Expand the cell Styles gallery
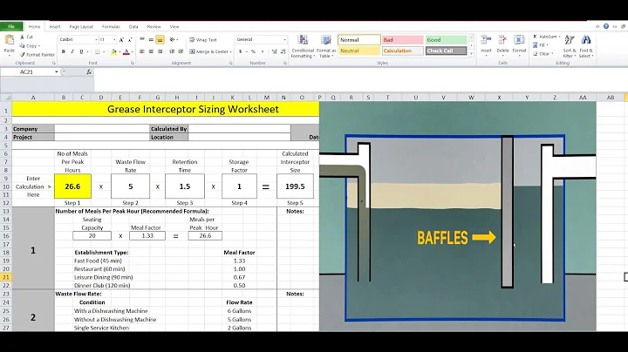Viewport: 628px width, 352px height. [471, 53]
